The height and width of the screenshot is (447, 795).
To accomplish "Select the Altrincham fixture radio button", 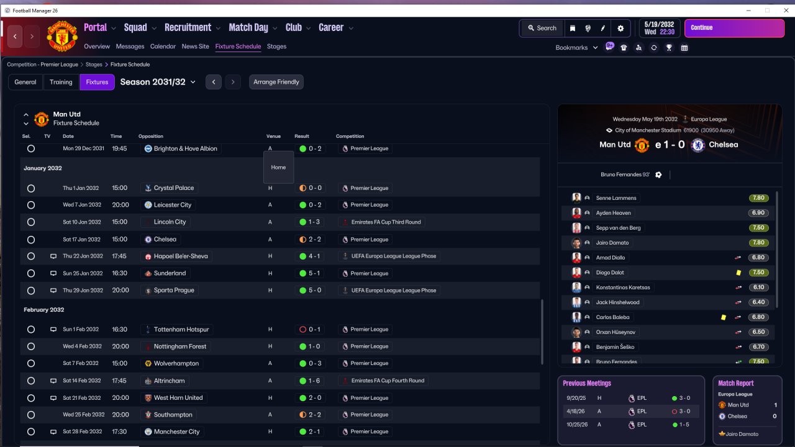I will (x=31, y=381).
